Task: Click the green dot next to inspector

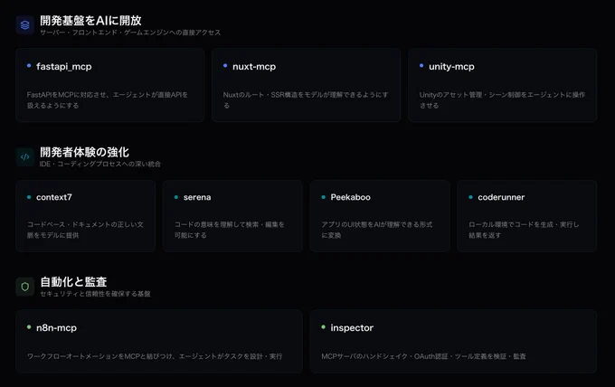Action: pos(323,327)
